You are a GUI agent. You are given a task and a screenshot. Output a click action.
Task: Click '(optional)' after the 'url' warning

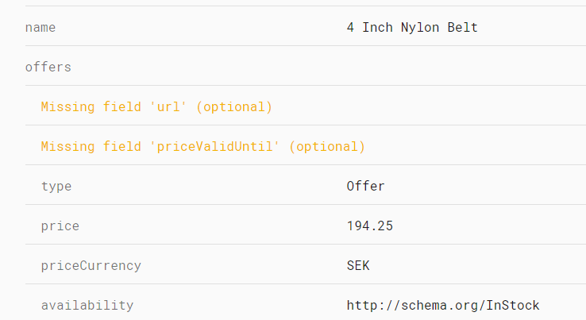233,107
